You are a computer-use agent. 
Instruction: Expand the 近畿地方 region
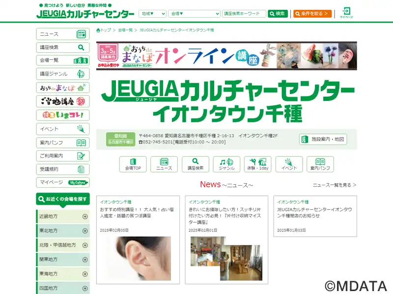point(63,217)
